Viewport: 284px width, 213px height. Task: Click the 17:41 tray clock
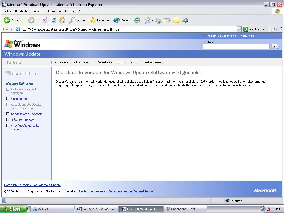[276, 209]
